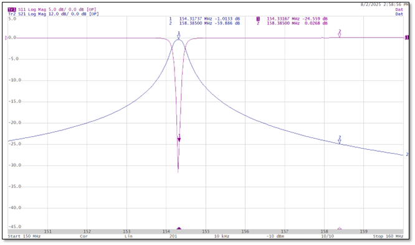Click the 156 frequency axis label

tap(245, 231)
